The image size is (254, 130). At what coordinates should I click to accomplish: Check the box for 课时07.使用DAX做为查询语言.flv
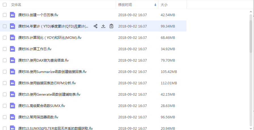tap(5, 60)
